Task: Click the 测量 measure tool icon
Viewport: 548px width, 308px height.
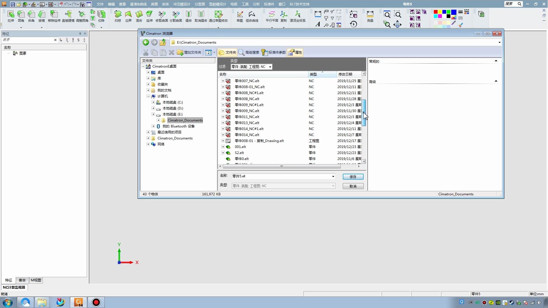Action: pyautogui.click(x=370, y=15)
